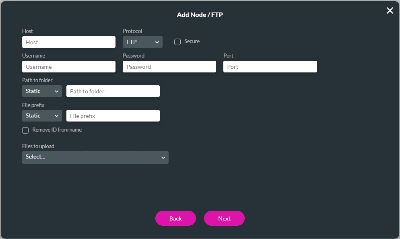
Task: Select the Port input box
Action: pos(270,66)
